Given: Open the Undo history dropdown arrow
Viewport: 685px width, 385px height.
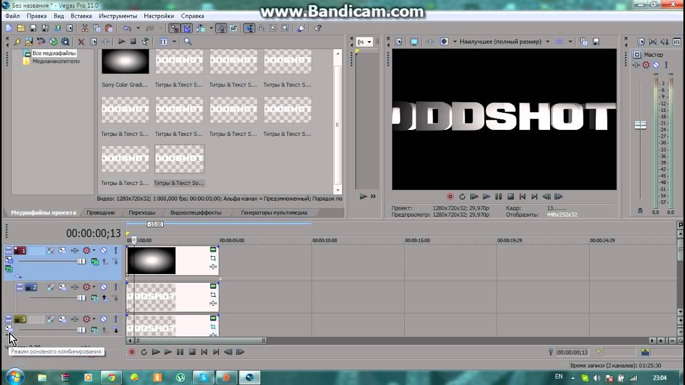Looking at the screenshot, I should point(138,28).
